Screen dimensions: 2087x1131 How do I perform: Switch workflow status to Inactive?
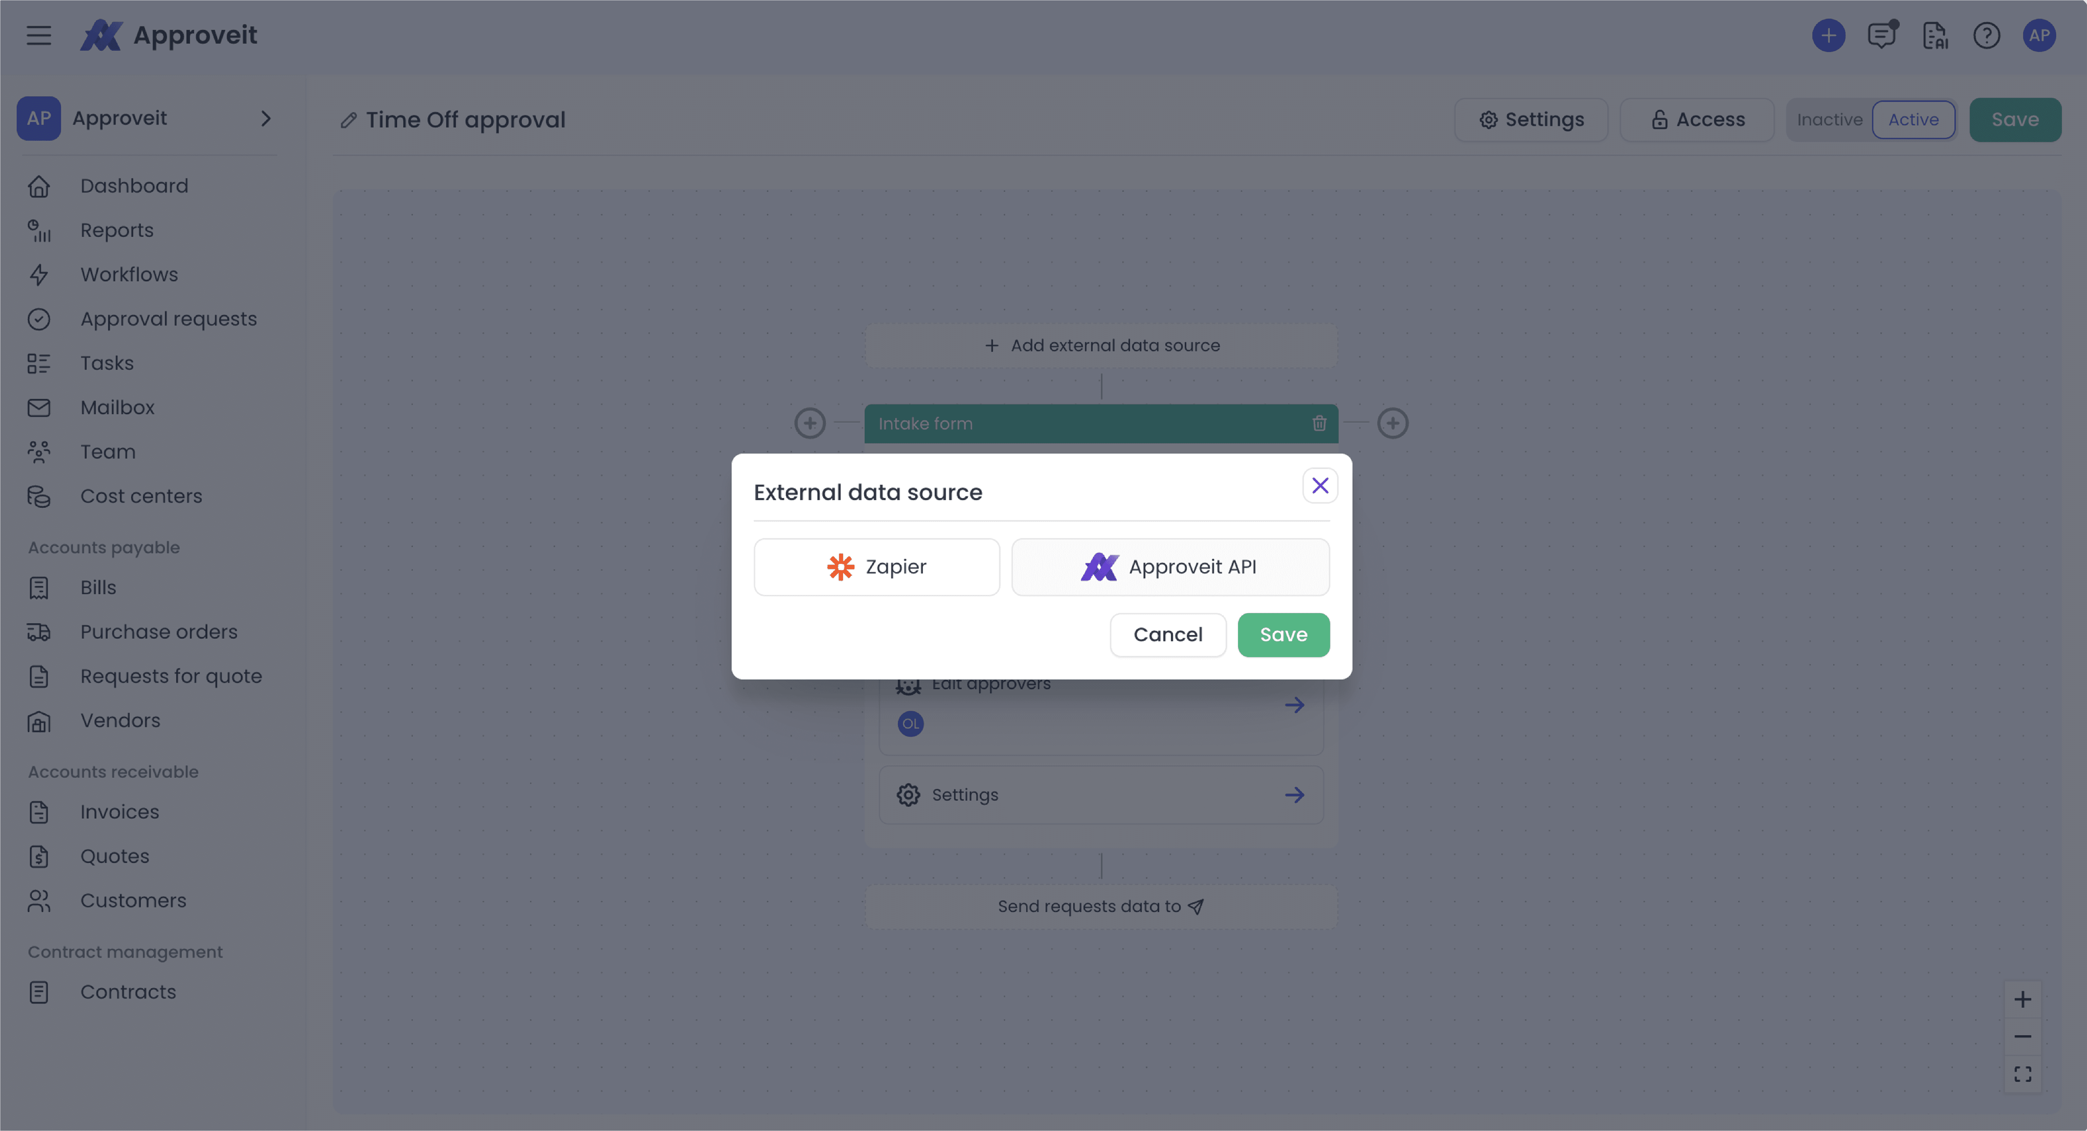[1829, 120]
